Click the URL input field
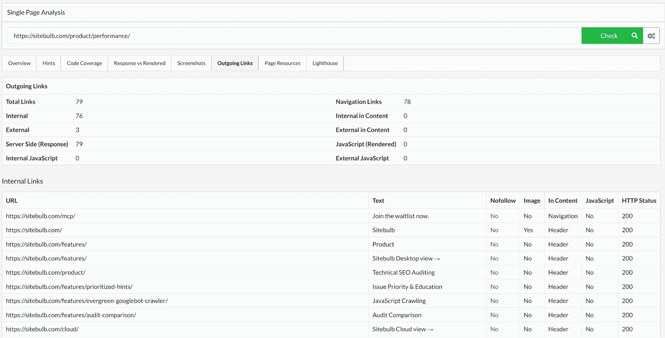Image resolution: width=665 pixels, height=338 pixels. (294, 36)
